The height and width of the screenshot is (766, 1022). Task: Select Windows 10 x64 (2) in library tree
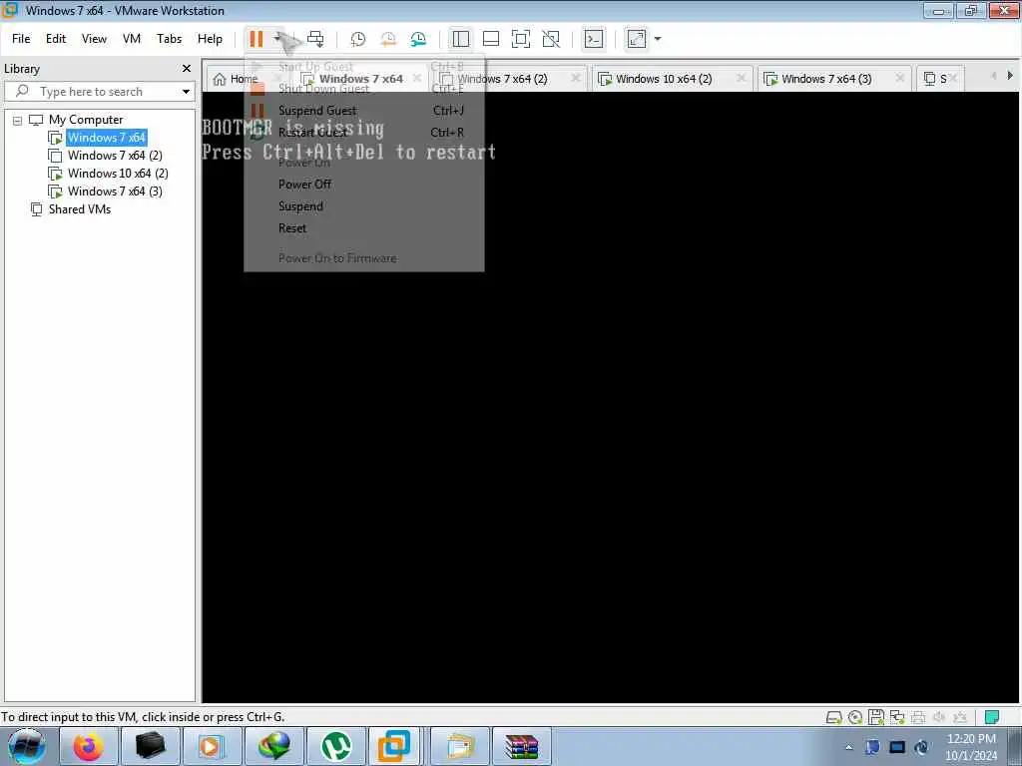pyautogui.click(x=118, y=174)
